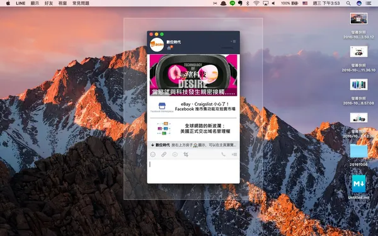Viewport: 378px width, 236px height.
Task: Click the clock showing 週三 下午3:53
Action: 326,3
